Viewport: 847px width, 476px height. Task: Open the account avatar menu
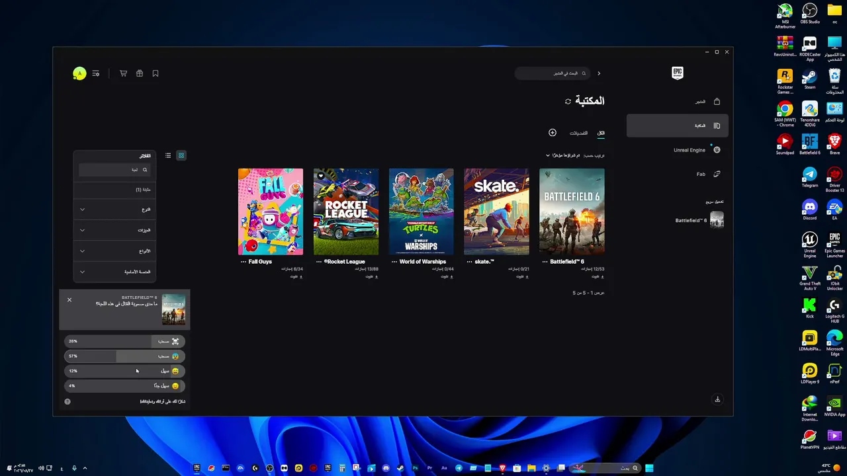point(79,73)
